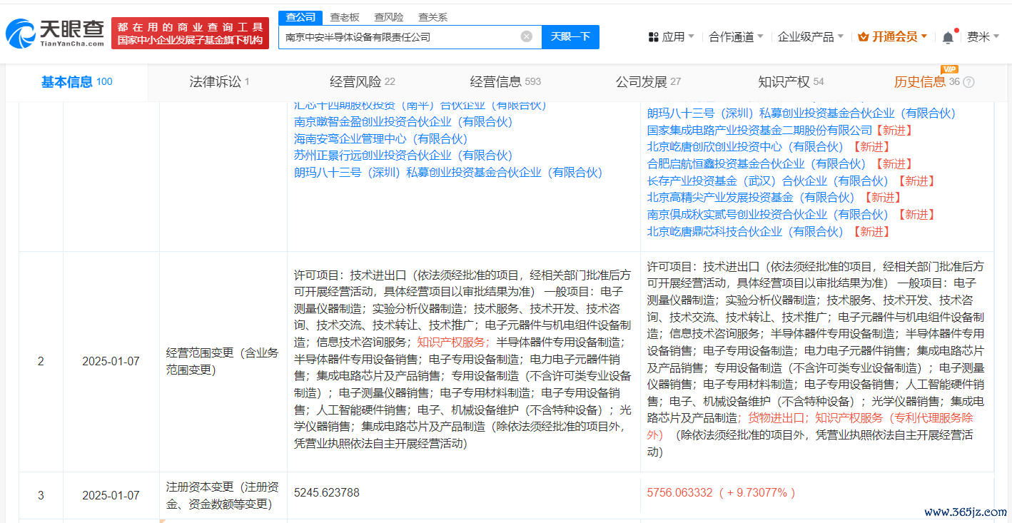Open the notification bell
Image resolution: width=1012 pixels, height=523 pixels.
[948, 37]
